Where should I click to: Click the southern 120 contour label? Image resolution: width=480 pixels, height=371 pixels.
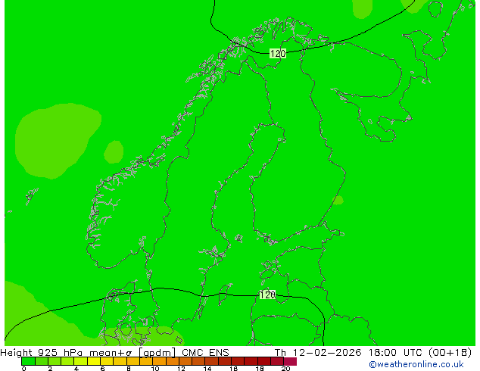pos(267,295)
